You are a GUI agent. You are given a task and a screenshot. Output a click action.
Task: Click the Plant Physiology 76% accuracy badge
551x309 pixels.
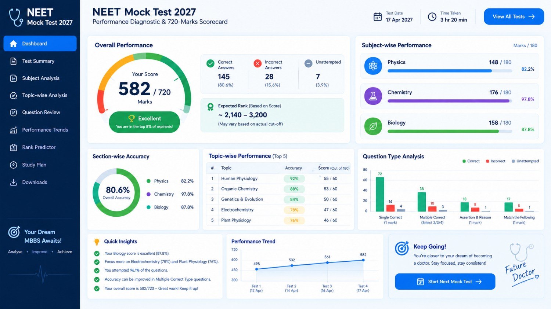click(294, 221)
